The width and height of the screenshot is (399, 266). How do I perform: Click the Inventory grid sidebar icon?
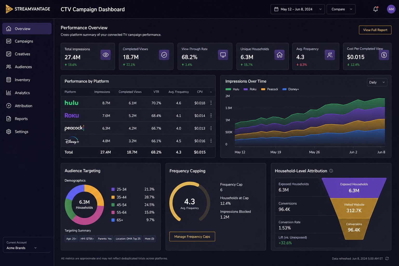click(9, 80)
